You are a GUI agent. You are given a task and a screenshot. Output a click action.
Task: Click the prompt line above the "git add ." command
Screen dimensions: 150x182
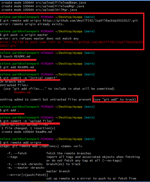pyautogui.click(x=47, y=107)
